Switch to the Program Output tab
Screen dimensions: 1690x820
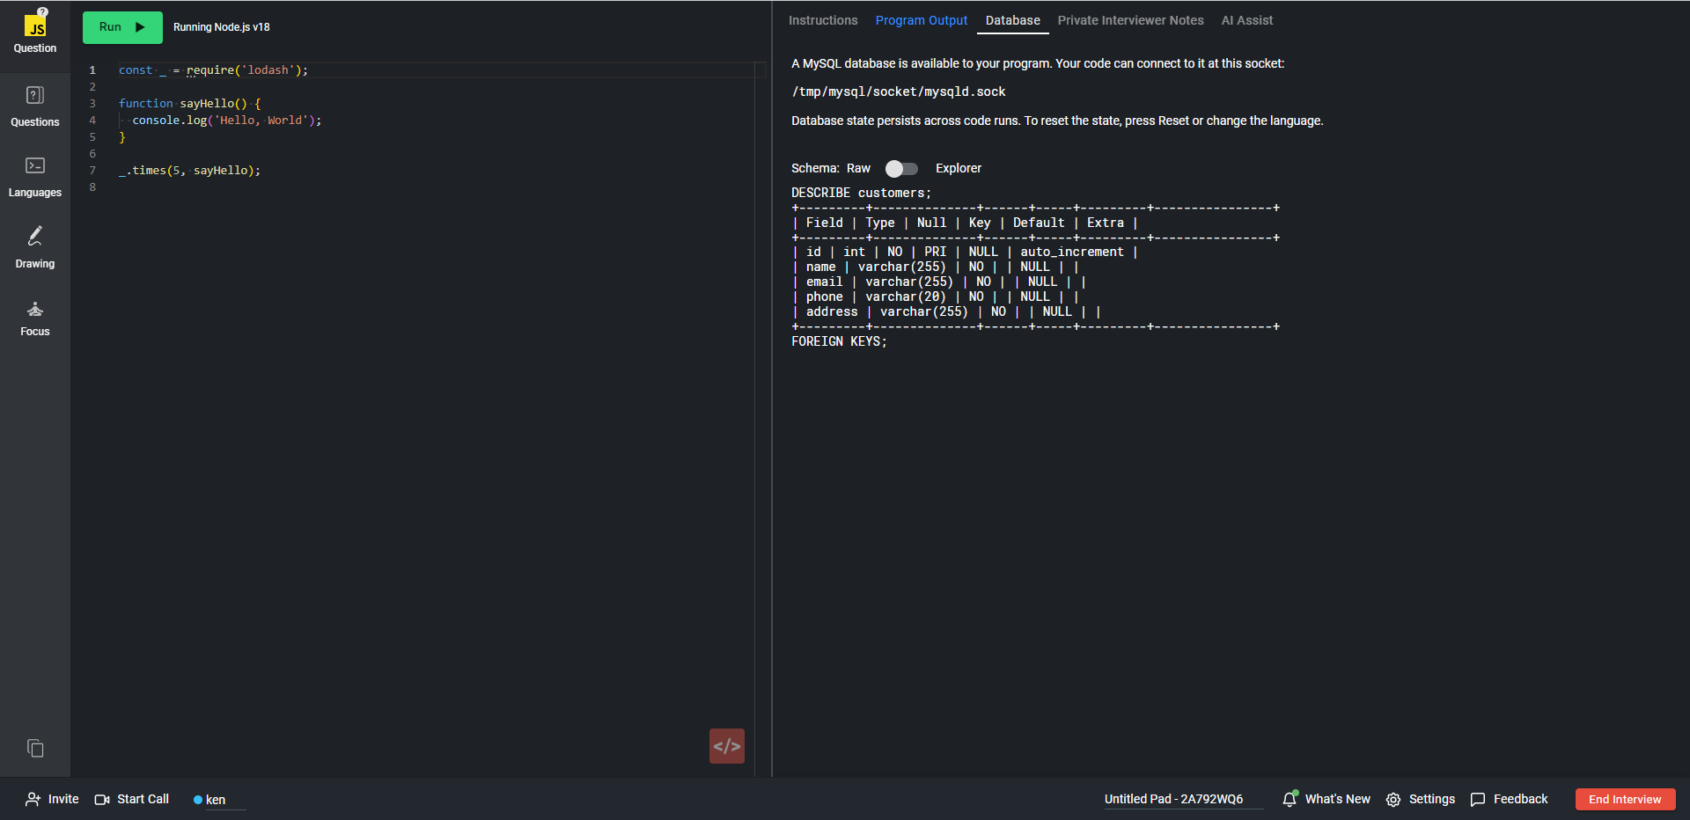pyautogui.click(x=921, y=20)
